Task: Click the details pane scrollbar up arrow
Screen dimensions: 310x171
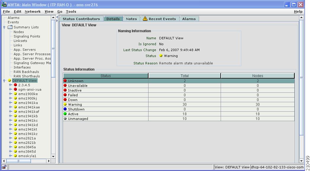Action: click(x=301, y=18)
